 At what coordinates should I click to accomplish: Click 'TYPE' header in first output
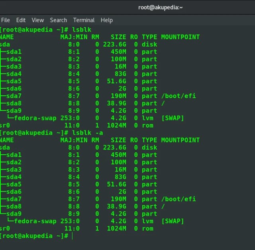click(149, 37)
